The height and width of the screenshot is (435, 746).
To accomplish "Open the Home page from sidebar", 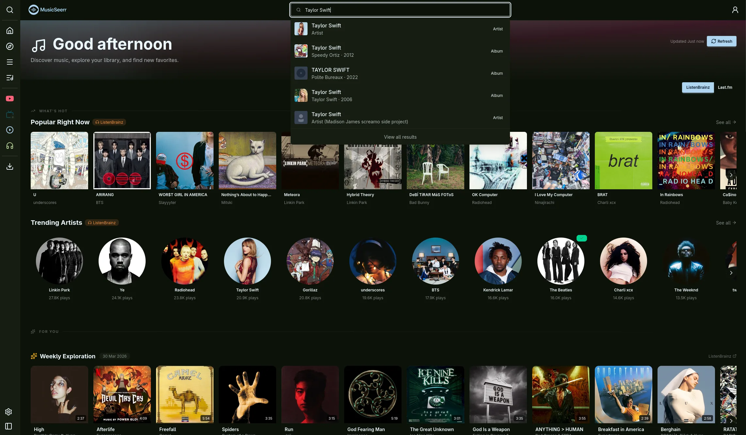I will click(x=10, y=31).
